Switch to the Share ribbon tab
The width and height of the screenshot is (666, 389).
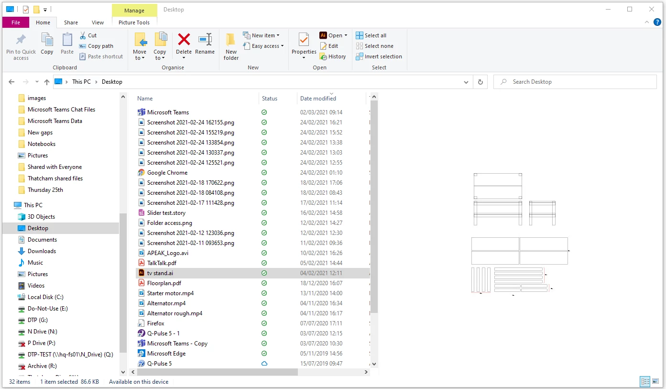[x=71, y=22]
